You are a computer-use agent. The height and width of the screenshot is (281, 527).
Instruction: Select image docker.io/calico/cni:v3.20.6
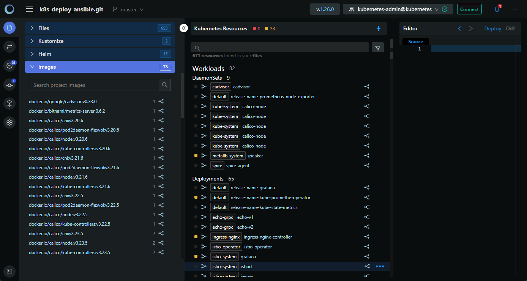click(x=56, y=121)
